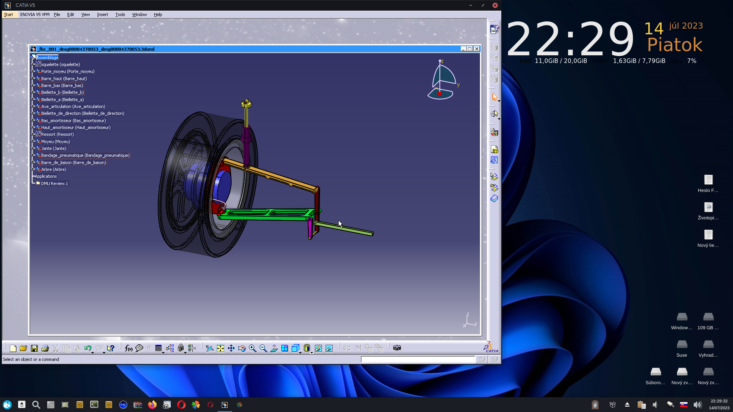Click the Save icon in bottom toolbar
733x412 pixels.
[x=34, y=348]
